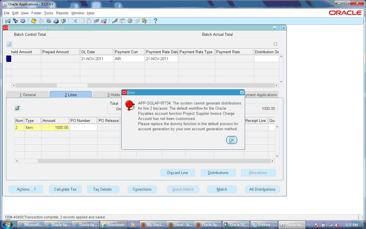Click the invoices grid horizontal scrollbar thumb
This screenshot has height=229, width=366.
(72, 86)
